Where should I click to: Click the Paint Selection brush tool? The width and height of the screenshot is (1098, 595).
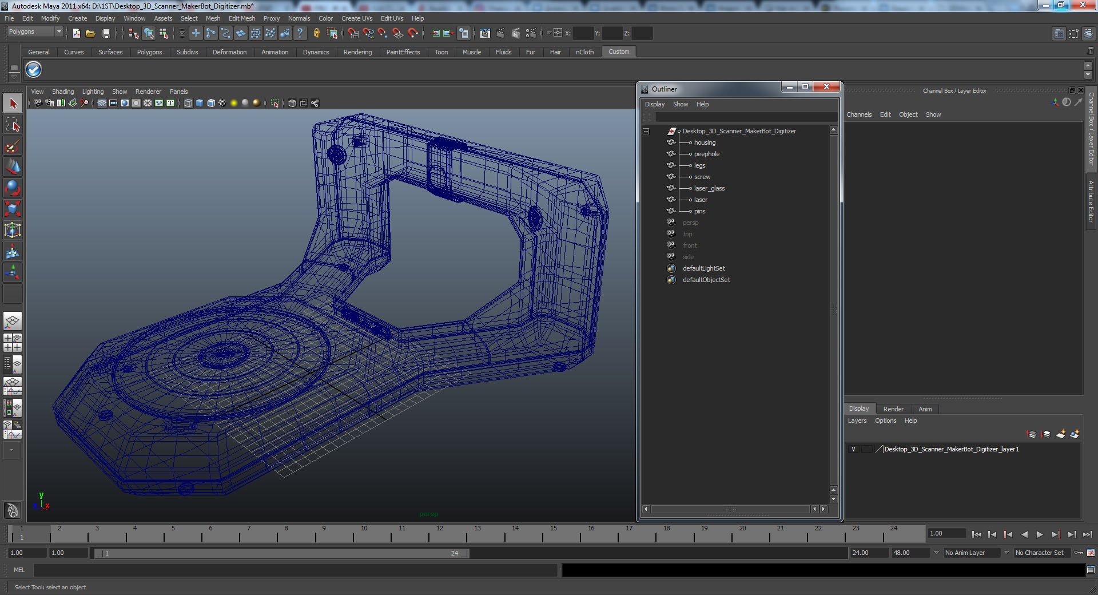(x=13, y=146)
